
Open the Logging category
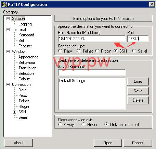click(25, 24)
